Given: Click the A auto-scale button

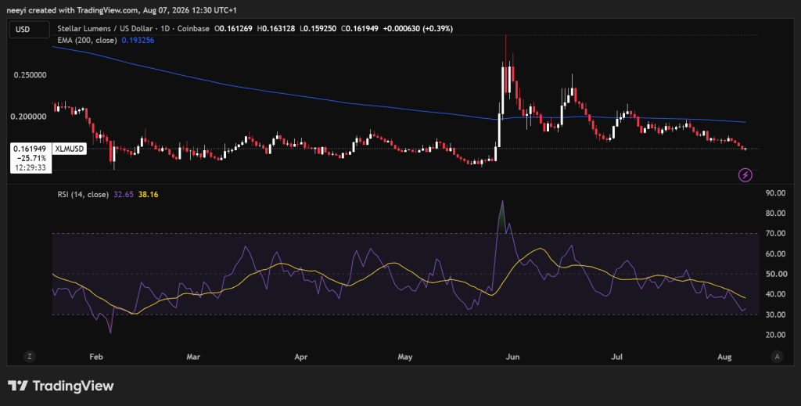Looking at the screenshot, I should click(x=777, y=357).
